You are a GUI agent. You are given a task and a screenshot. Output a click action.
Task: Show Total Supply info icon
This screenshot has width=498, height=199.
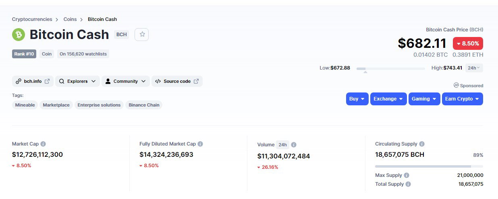[x=408, y=184]
